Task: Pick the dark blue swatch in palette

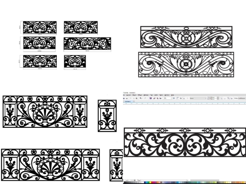Action: [x=145, y=182]
